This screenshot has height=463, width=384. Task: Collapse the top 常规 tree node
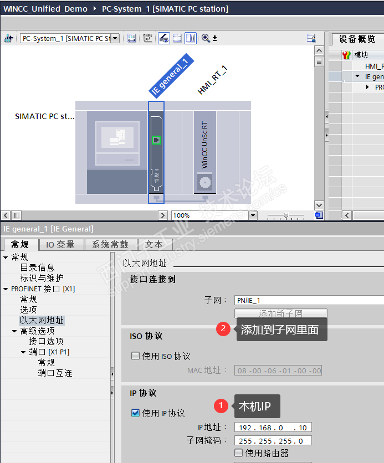click(x=6, y=258)
